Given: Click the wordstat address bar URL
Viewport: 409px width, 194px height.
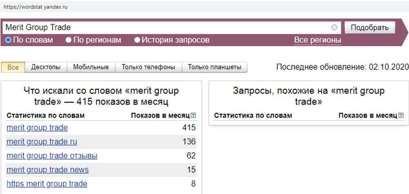Looking at the screenshot, I should tap(36, 7).
